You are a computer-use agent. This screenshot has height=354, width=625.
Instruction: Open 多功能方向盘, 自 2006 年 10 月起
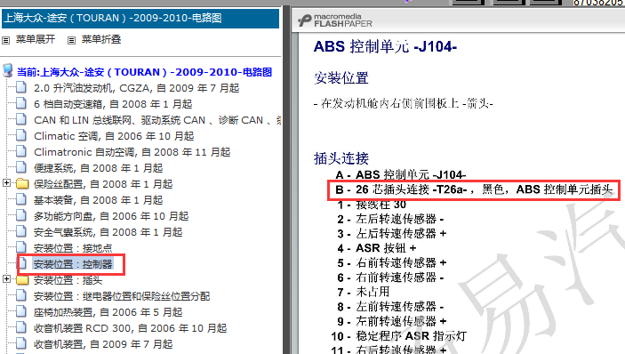[111, 216]
